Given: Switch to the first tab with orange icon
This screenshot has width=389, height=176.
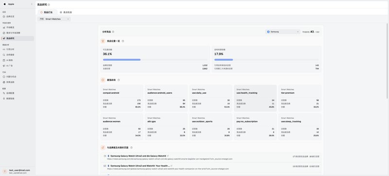Looking at the screenshot, I should (x=47, y=12).
